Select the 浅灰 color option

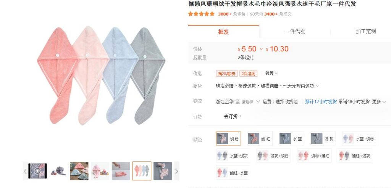(323, 138)
